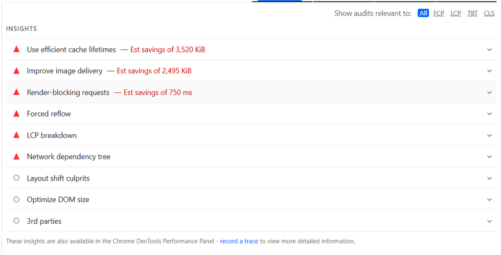The image size is (501, 255).
Task: Open the record a trace link
Action: tap(239, 241)
